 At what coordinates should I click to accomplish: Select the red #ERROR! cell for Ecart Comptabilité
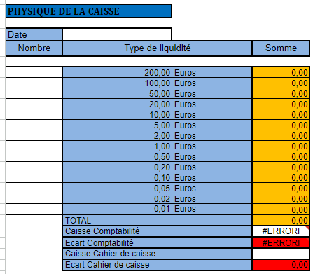tap(281, 242)
